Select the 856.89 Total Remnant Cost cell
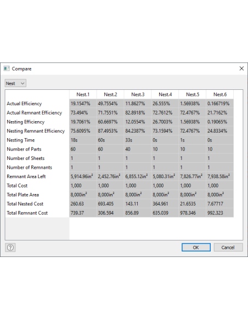This screenshot has height=320, width=248. [x=138, y=213]
